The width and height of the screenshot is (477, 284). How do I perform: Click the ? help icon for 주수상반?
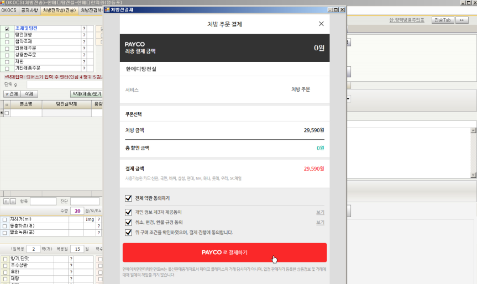(71, 265)
